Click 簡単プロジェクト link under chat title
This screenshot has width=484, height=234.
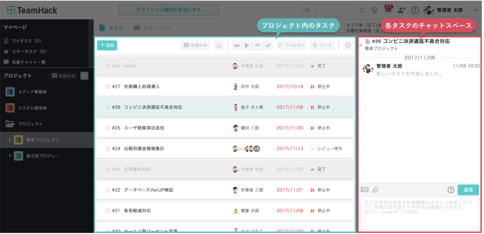click(381, 49)
